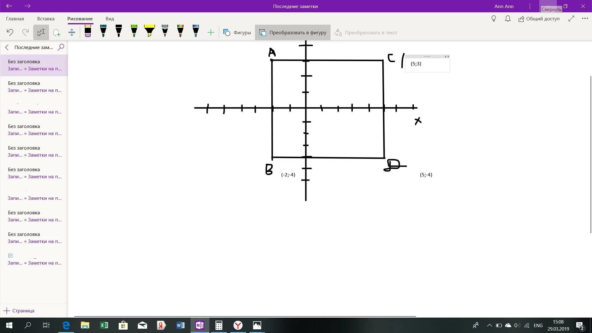Select the green pen

coord(134,31)
